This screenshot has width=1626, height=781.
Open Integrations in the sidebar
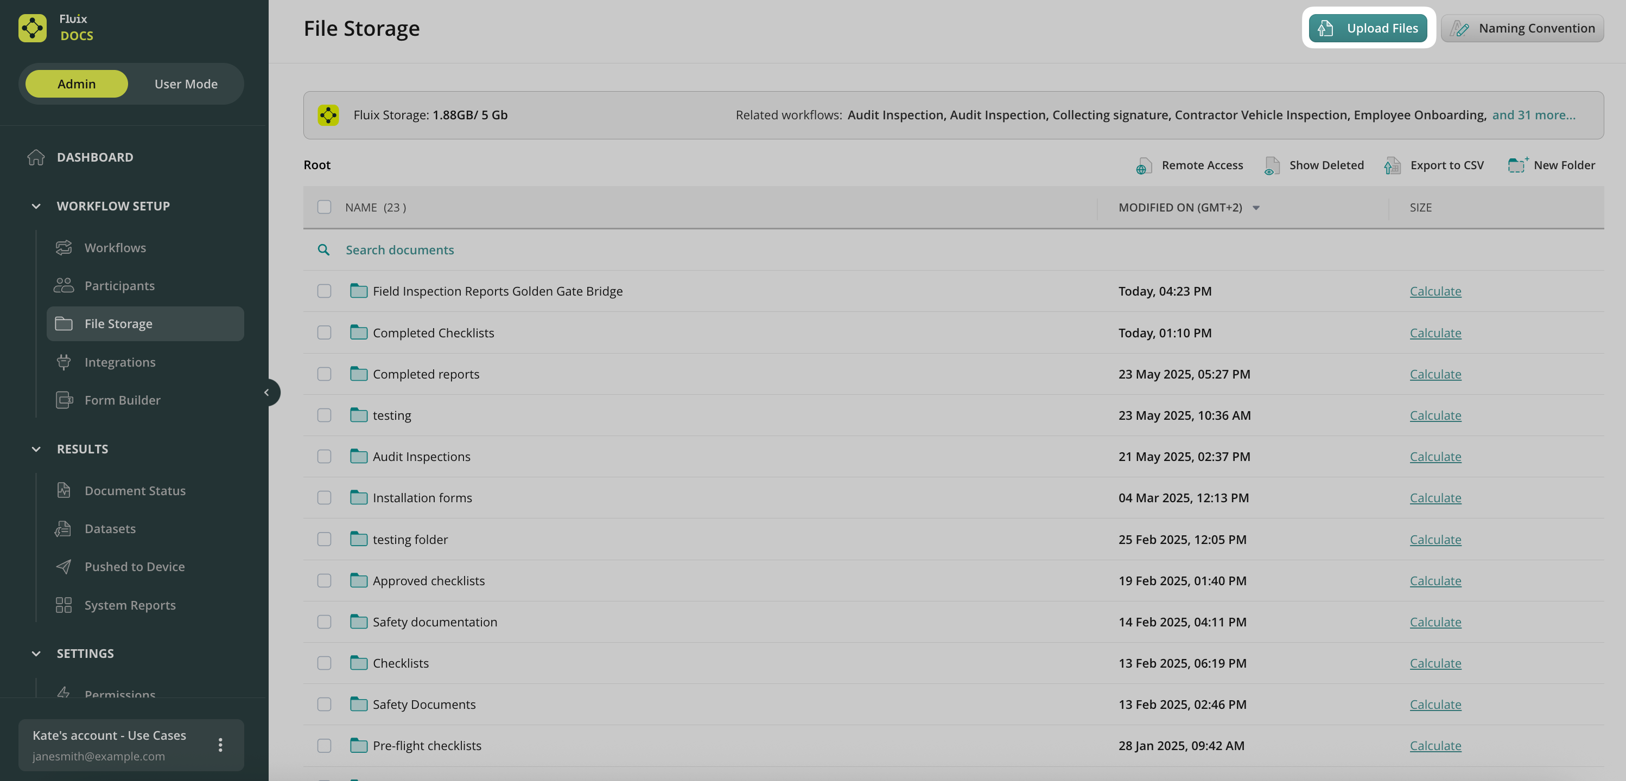[x=119, y=362]
